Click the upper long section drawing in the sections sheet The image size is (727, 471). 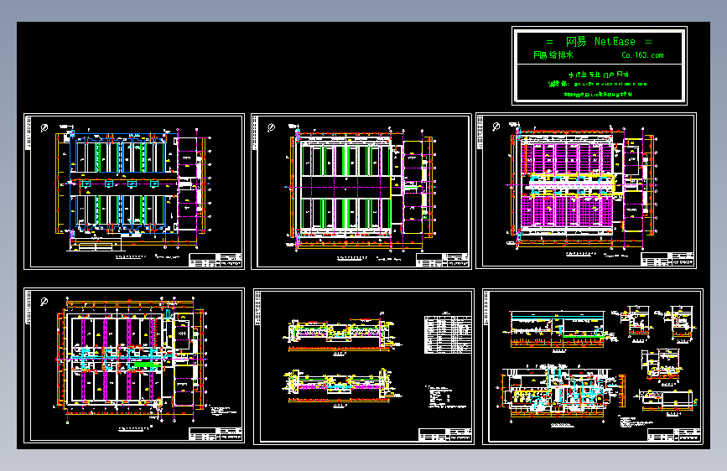click(x=342, y=335)
